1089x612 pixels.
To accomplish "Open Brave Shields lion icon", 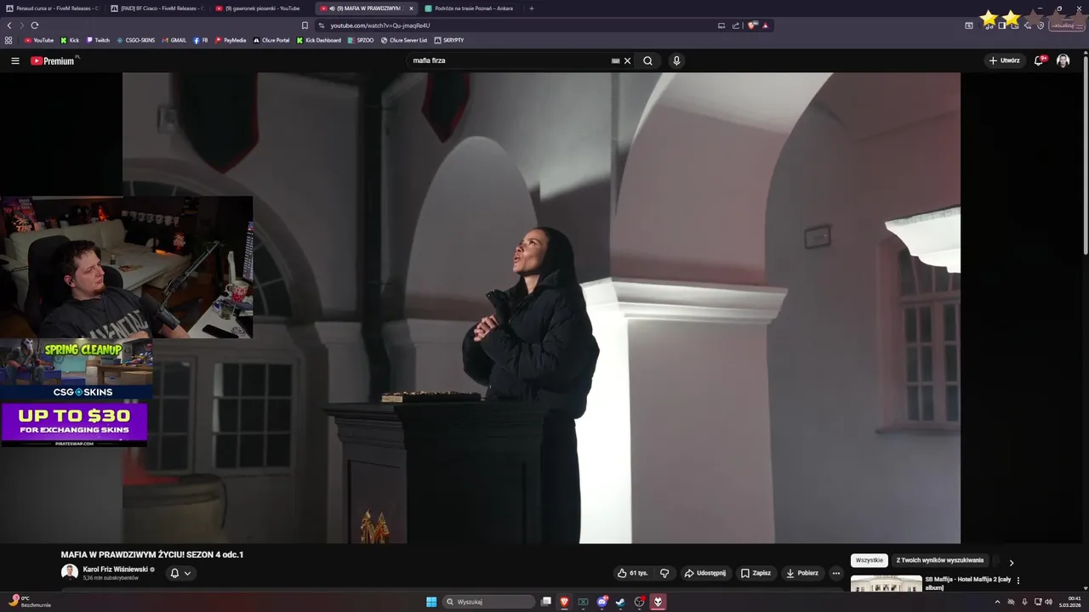I will tap(752, 25).
